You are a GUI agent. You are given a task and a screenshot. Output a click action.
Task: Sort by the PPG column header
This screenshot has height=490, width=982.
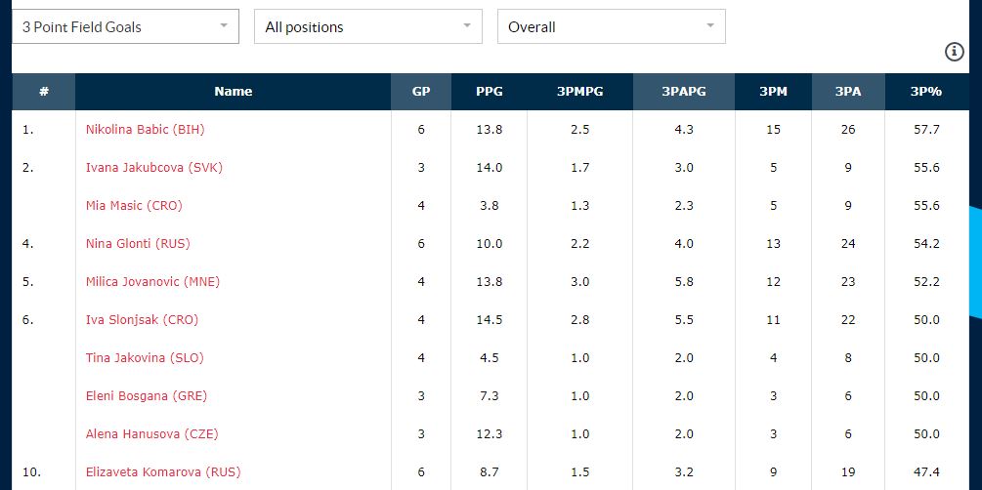click(x=490, y=92)
